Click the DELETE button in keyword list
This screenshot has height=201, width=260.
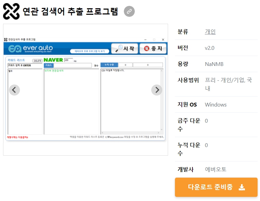point(37,61)
